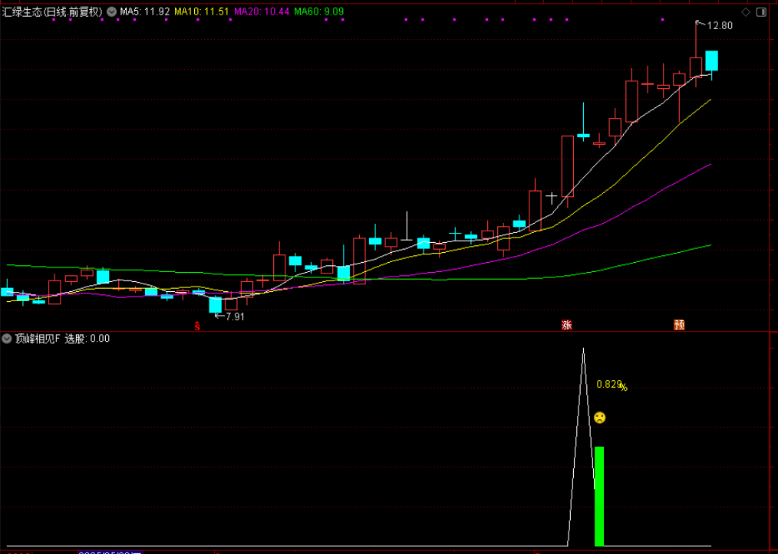The image size is (778, 554).
Task: Click the date label on time axis
Action: 110,551
